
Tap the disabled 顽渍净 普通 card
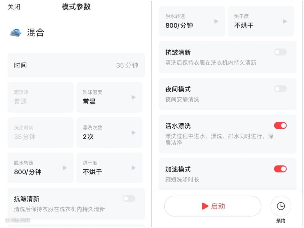pos(40,97)
